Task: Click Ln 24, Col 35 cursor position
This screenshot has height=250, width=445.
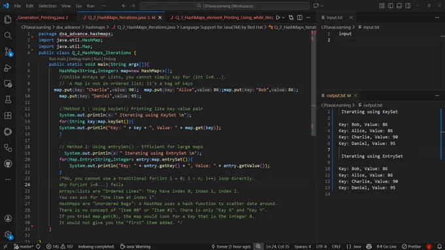Action: (x=277, y=246)
